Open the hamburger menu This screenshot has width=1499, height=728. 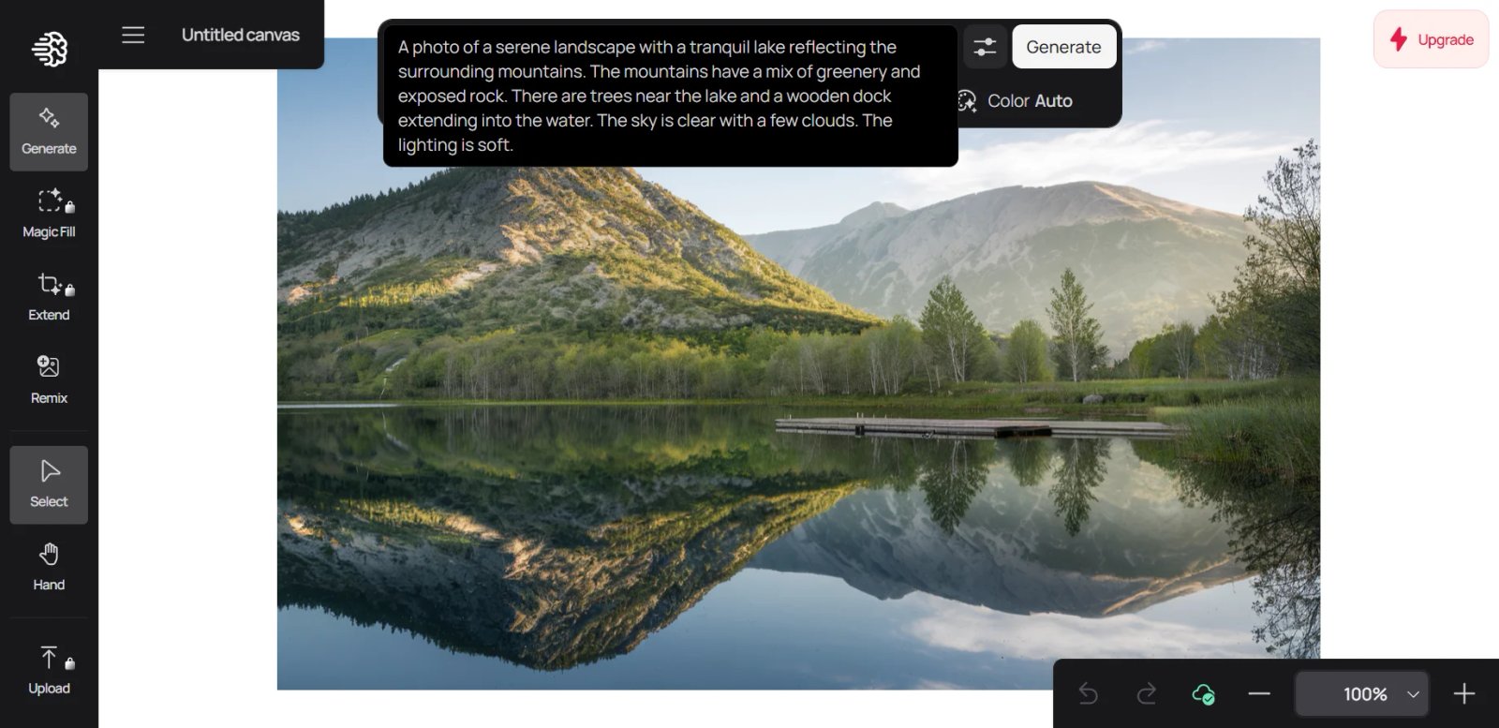133,35
